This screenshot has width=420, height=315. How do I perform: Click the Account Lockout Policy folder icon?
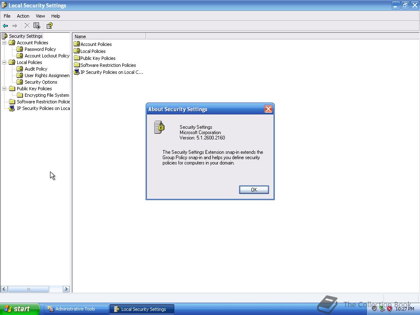[20, 56]
